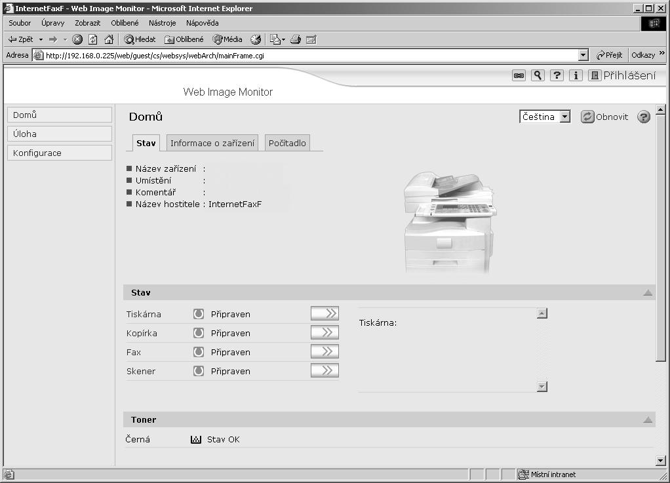Click the Kopírka details arrow button
The height and width of the screenshot is (483, 670).
coord(325,332)
